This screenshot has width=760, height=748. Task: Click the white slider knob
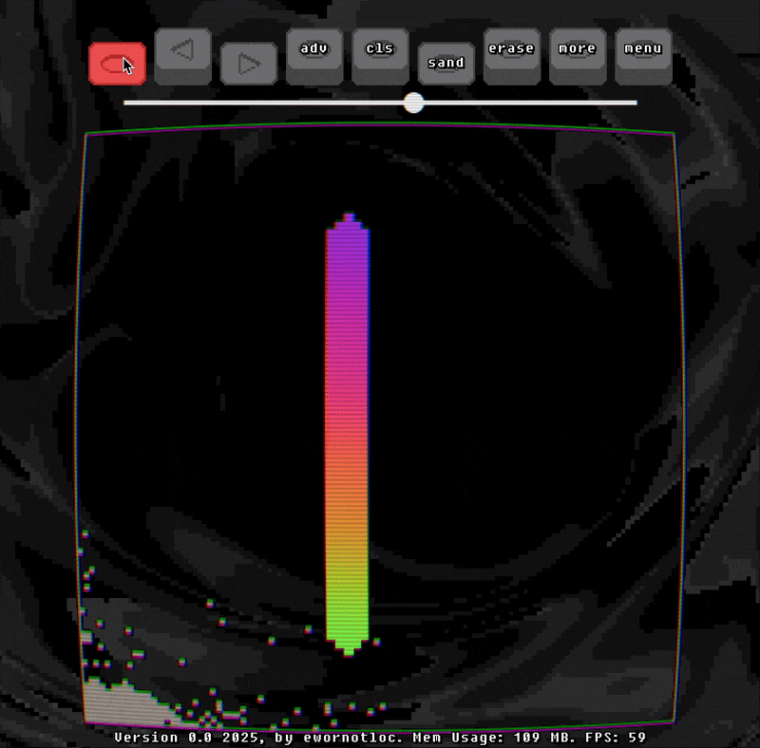[x=413, y=103]
